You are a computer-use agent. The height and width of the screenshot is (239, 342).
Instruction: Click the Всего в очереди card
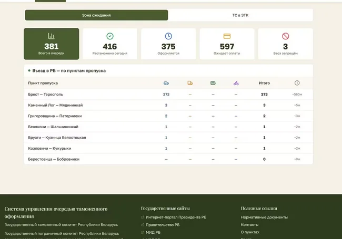click(x=52, y=44)
